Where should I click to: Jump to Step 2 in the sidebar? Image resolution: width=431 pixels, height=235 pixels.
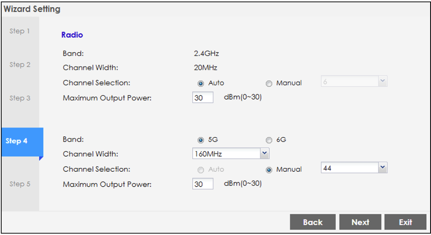coord(20,65)
